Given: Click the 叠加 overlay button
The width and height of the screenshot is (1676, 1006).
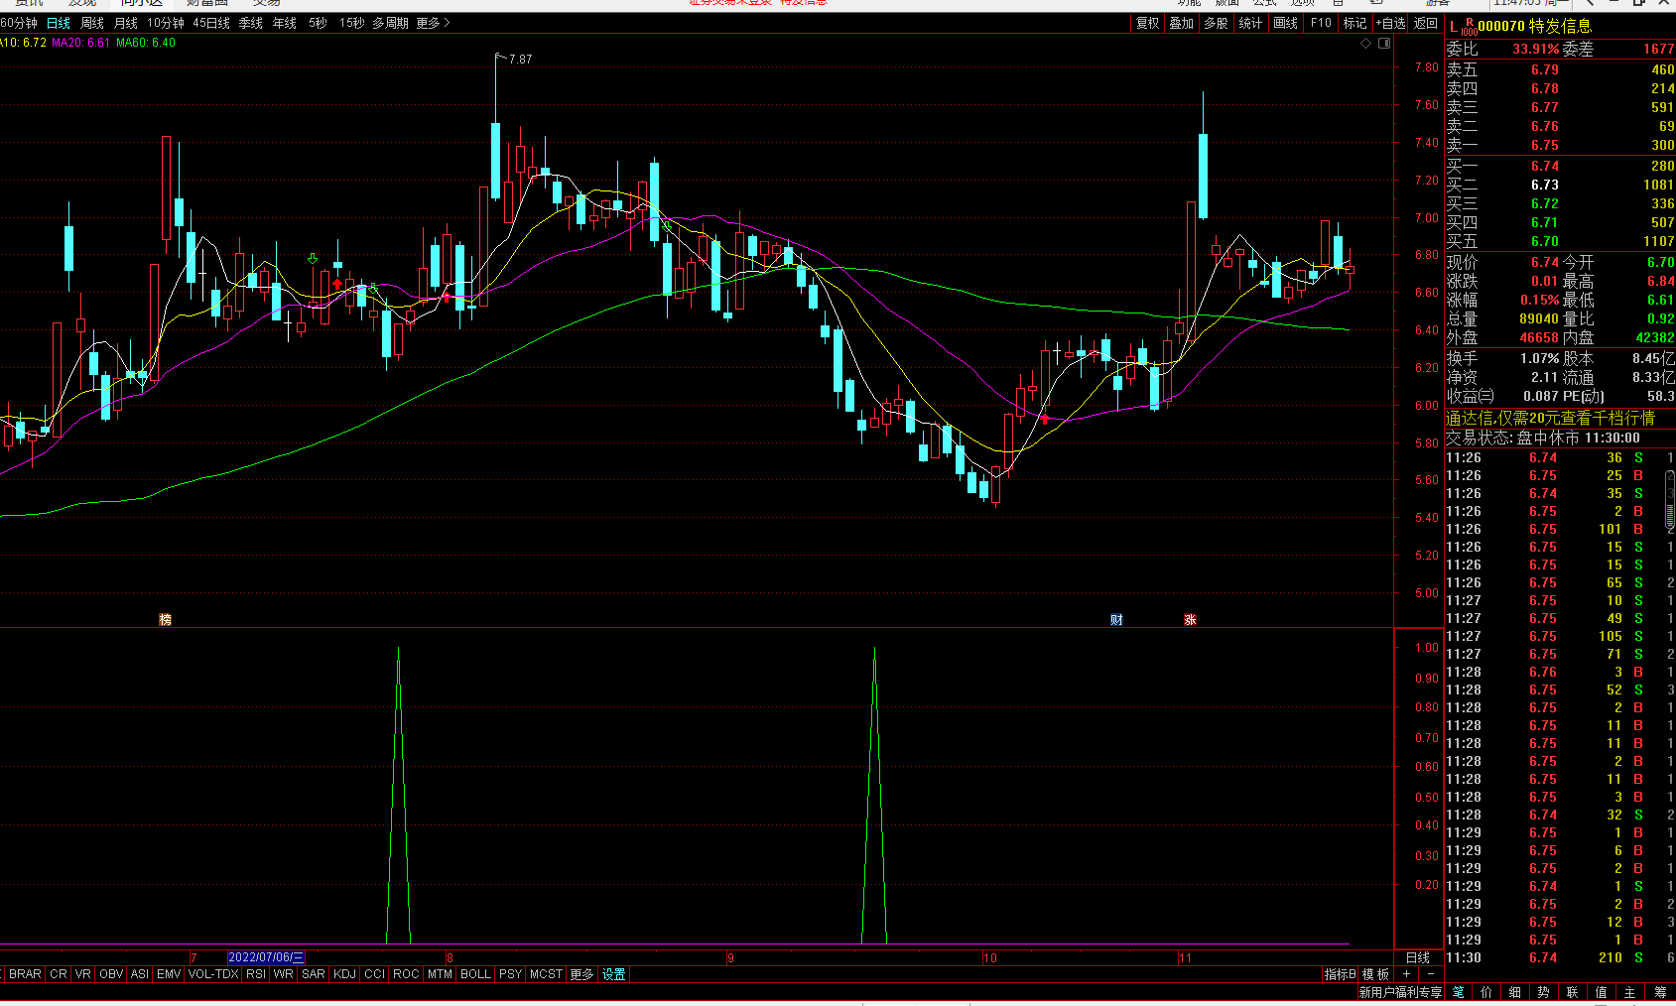Looking at the screenshot, I should pyautogui.click(x=1182, y=23).
